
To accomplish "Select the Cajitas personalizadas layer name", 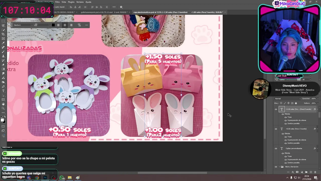I will [x=294, y=149].
